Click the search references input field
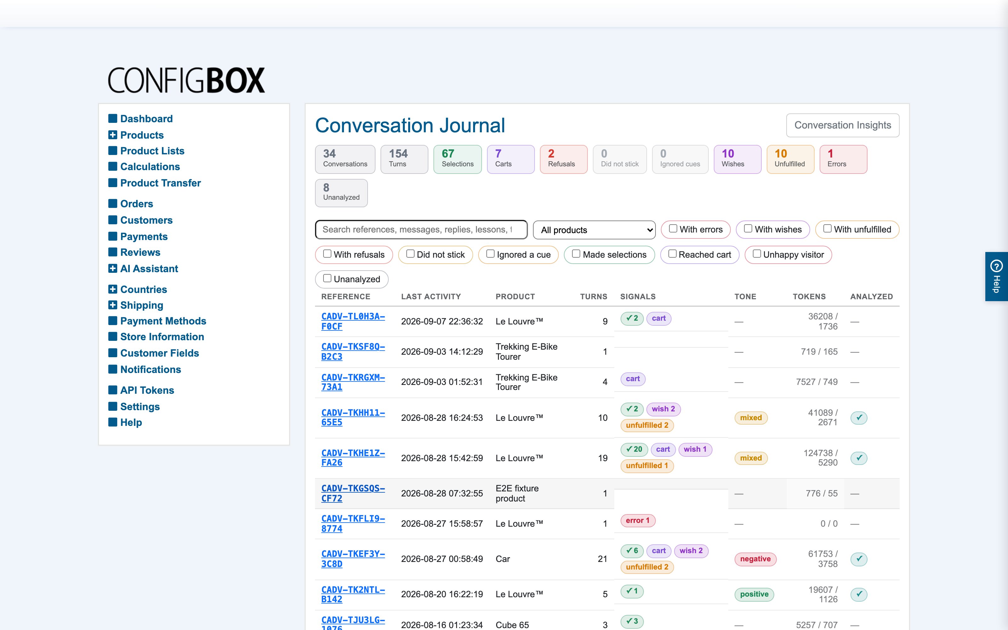 pos(421,230)
